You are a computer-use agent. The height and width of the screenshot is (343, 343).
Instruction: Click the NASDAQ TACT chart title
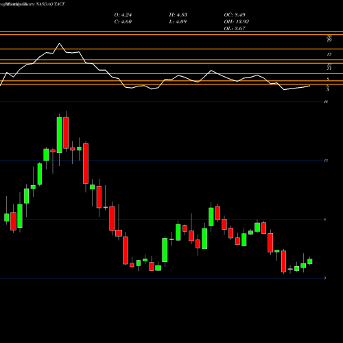coord(51,4)
